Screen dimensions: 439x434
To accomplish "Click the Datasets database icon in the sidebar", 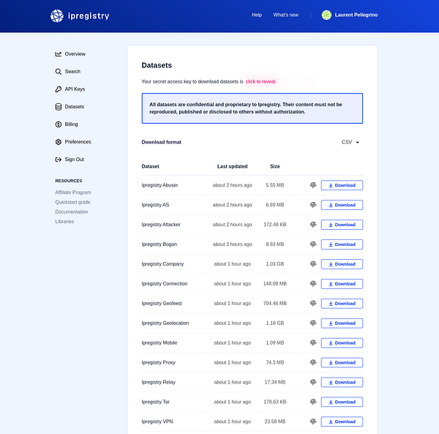I will (x=59, y=107).
